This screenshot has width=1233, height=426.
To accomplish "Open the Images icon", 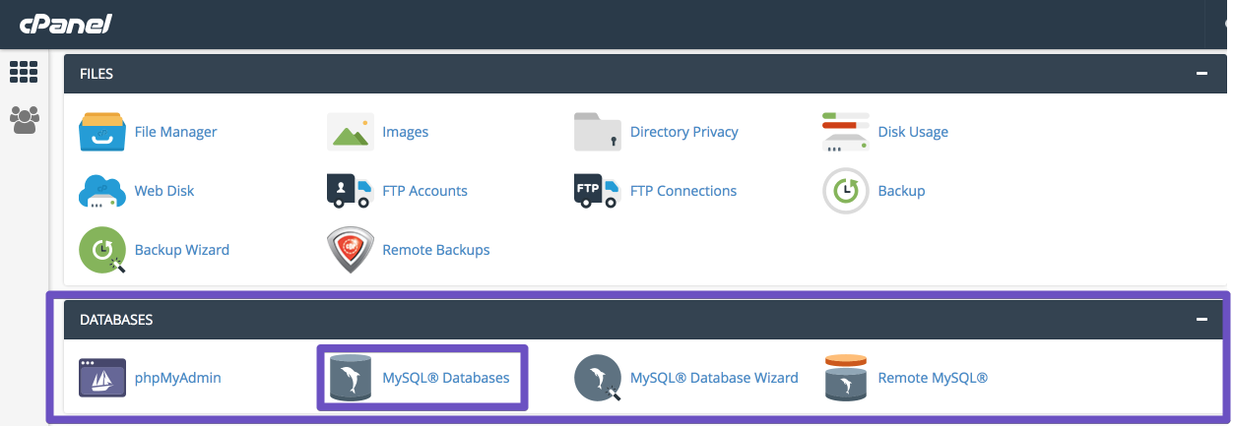I will pyautogui.click(x=351, y=132).
